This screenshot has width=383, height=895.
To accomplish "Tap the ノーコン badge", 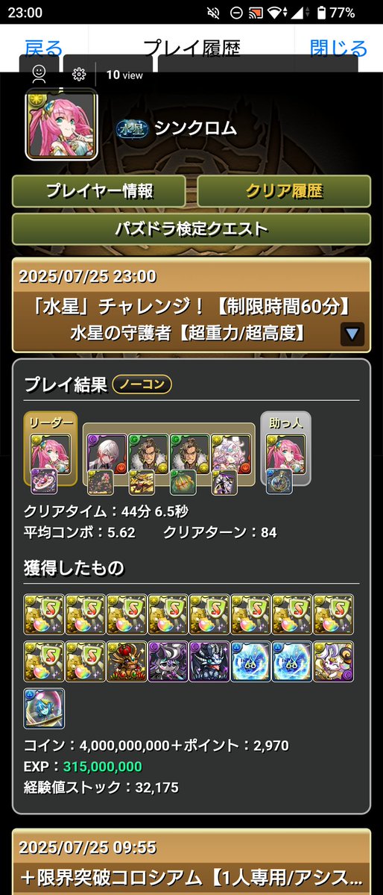I will tap(142, 384).
